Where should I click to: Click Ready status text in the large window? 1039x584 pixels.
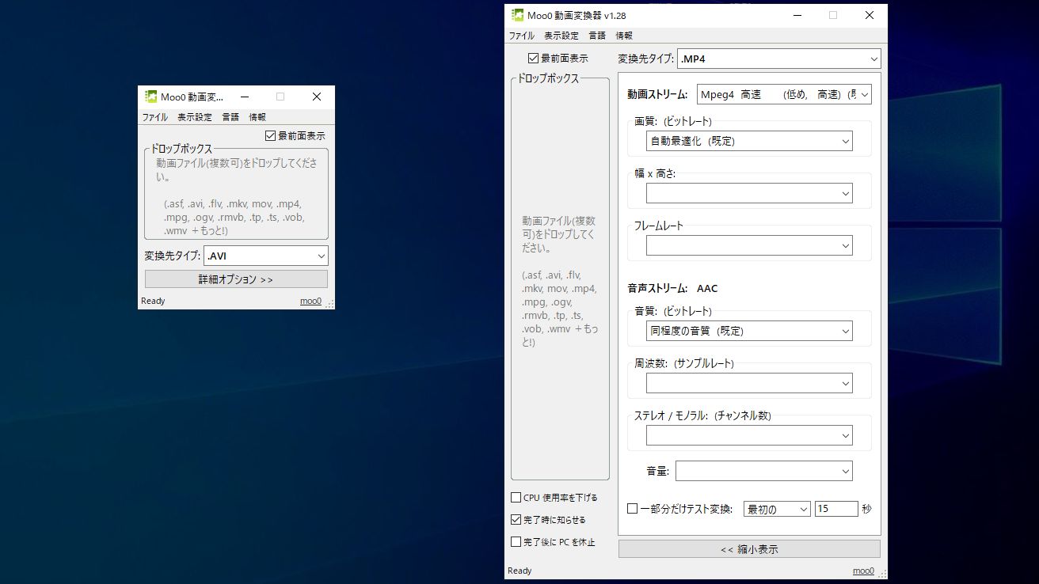pos(519,571)
